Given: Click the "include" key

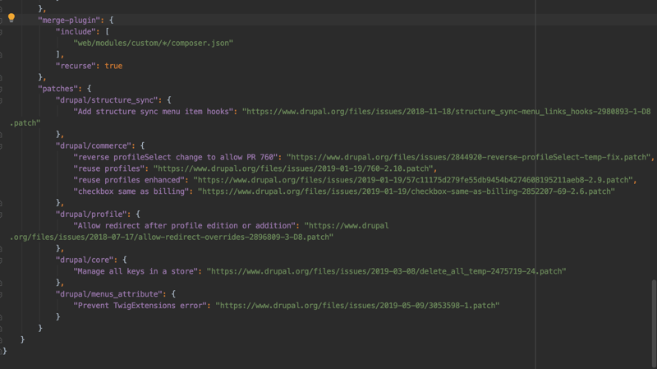Looking at the screenshot, I should 78,31.
